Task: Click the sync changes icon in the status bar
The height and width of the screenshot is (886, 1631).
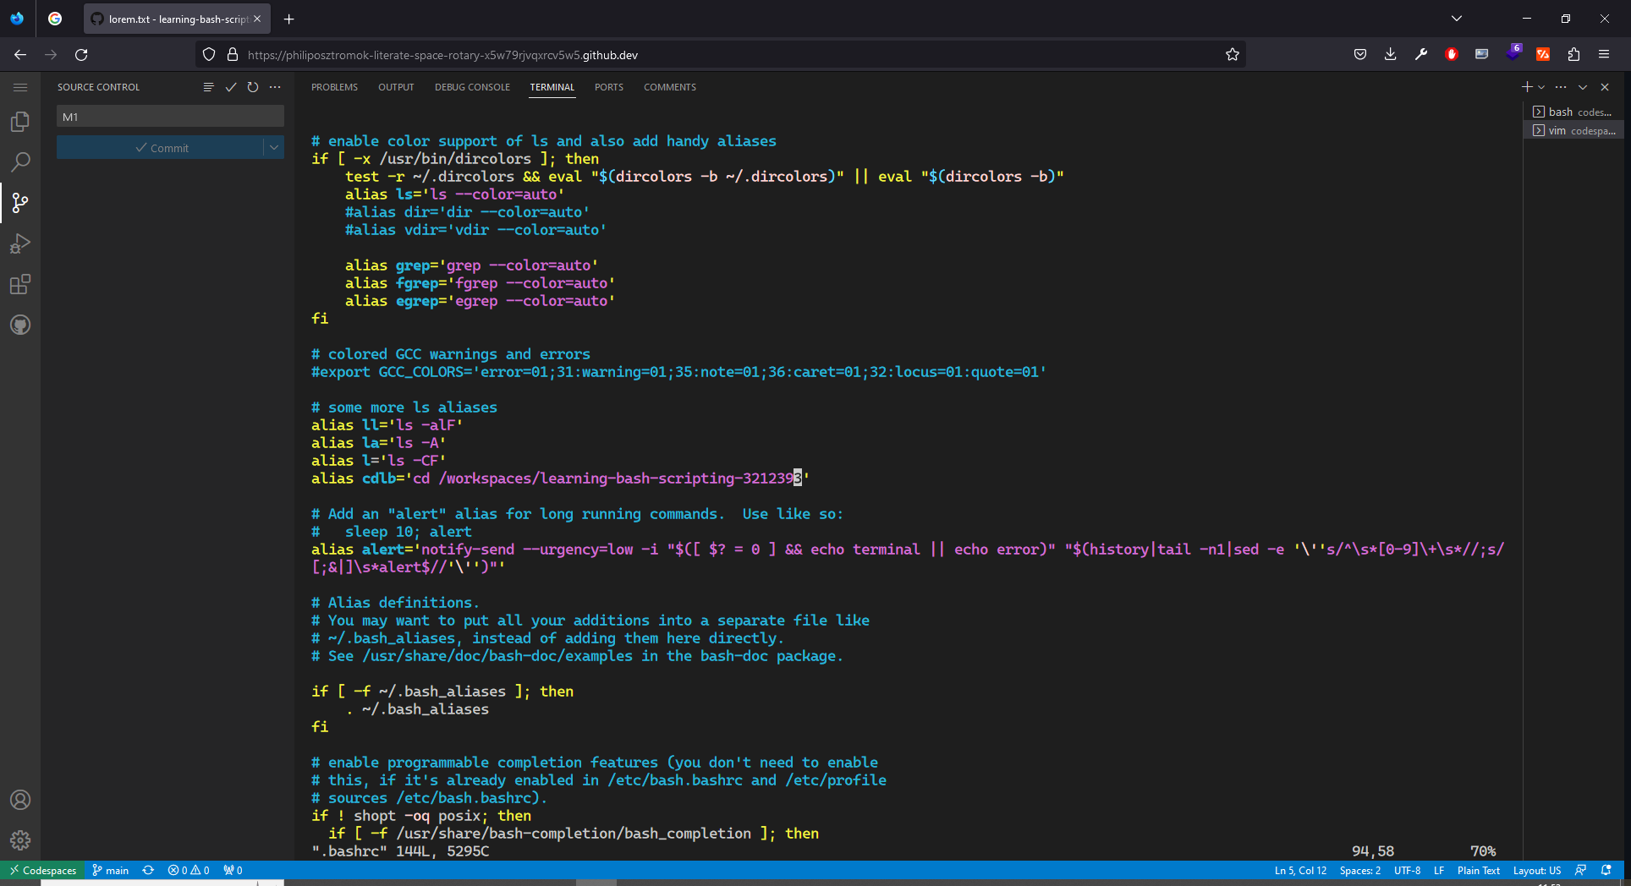Action: [x=148, y=870]
